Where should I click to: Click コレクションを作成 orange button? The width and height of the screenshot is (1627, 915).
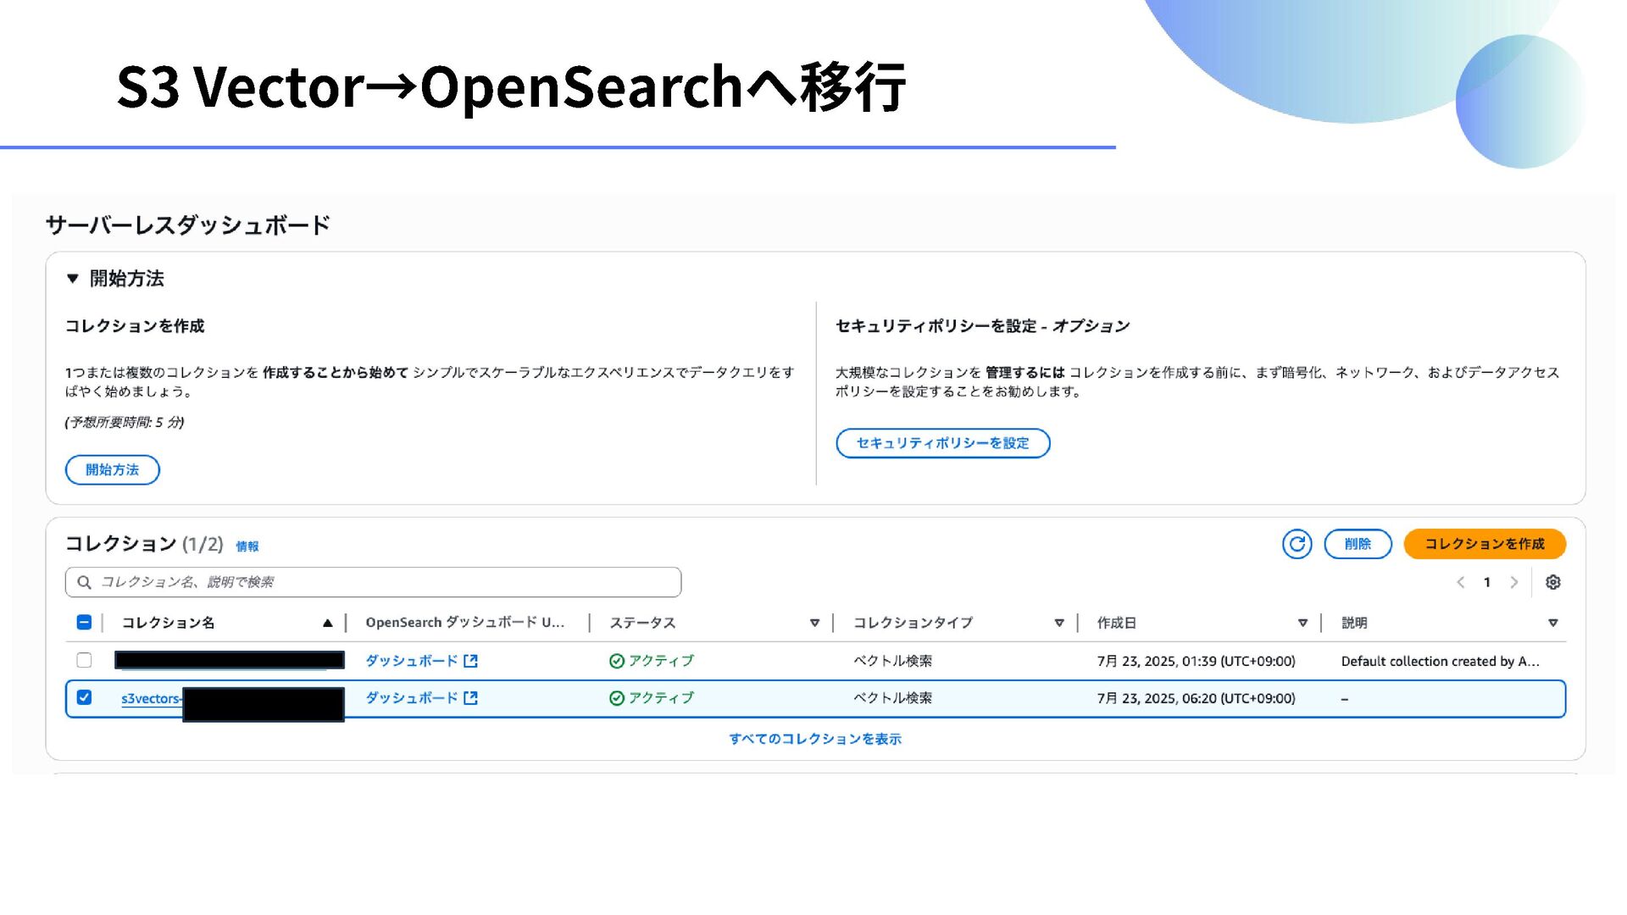1485,544
